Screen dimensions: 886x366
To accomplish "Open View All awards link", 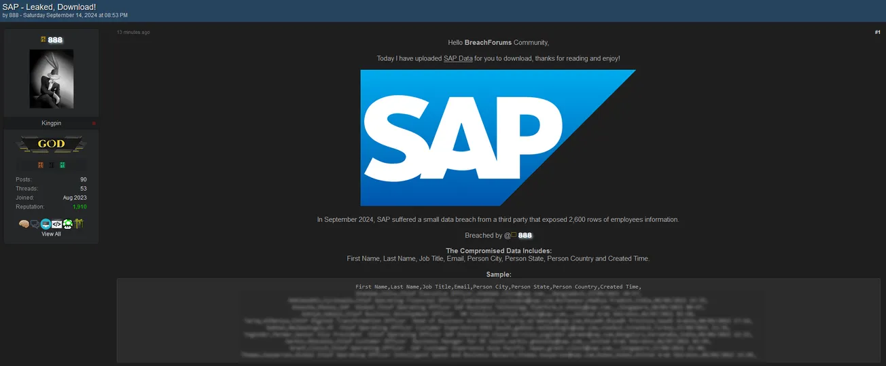I will tap(51, 234).
